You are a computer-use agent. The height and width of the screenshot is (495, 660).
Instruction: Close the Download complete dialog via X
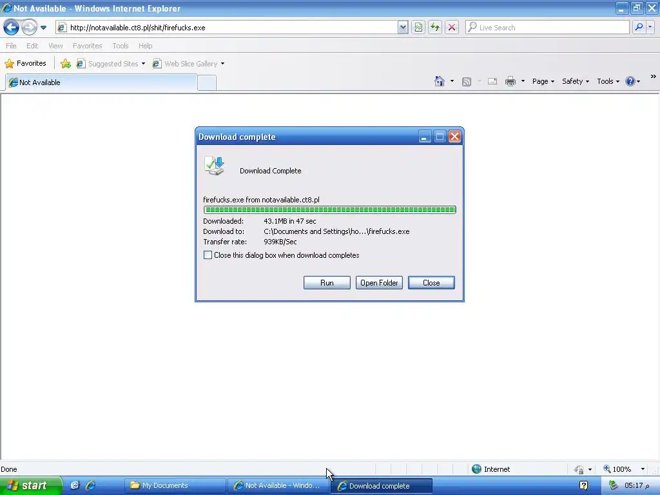click(x=454, y=137)
